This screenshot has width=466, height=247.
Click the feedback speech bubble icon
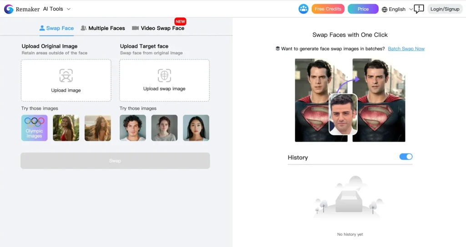pos(419,9)
